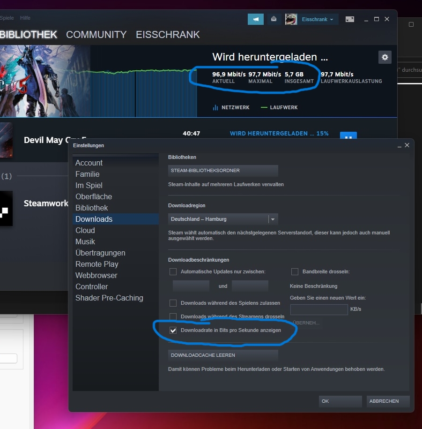Open Remote Play settings category
The height and width of the screenshot is (429, 422).
pos(116,264)
